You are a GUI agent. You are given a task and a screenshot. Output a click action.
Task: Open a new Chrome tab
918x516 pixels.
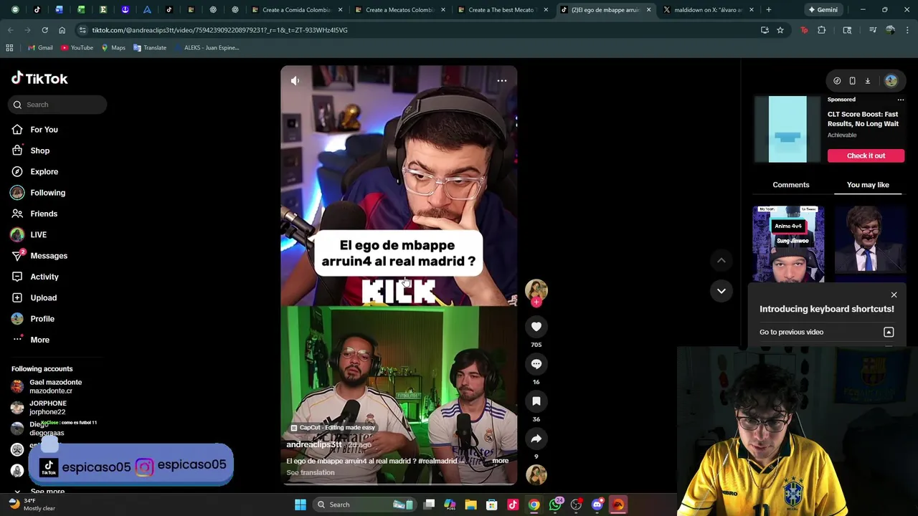[768, 10]
